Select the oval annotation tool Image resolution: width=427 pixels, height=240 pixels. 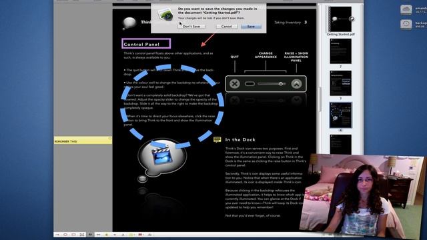65,235
